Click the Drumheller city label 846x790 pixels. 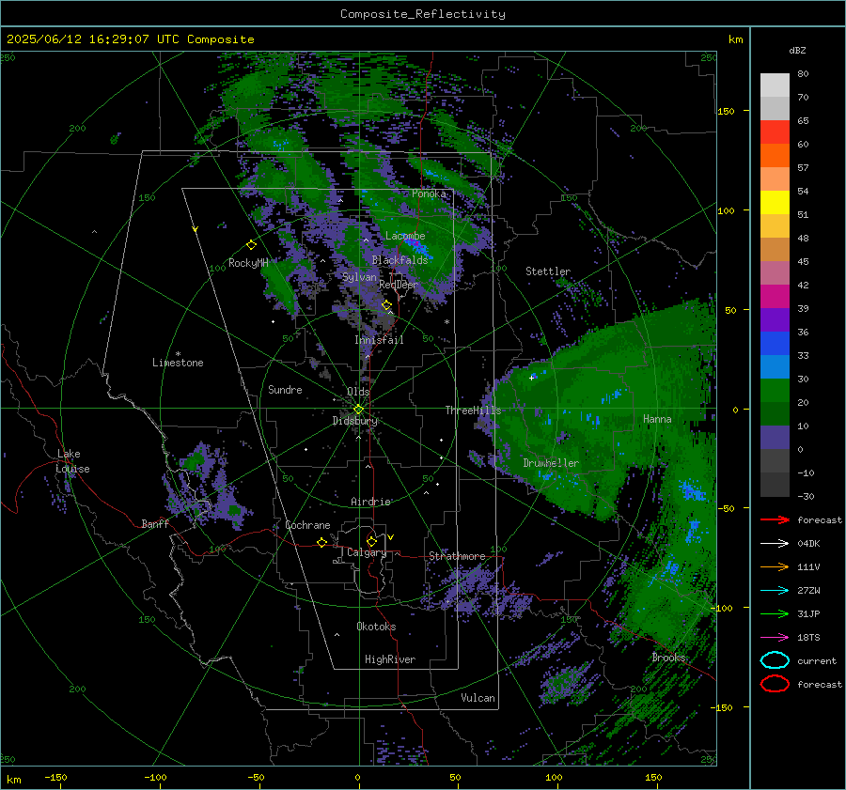point(551,463)
